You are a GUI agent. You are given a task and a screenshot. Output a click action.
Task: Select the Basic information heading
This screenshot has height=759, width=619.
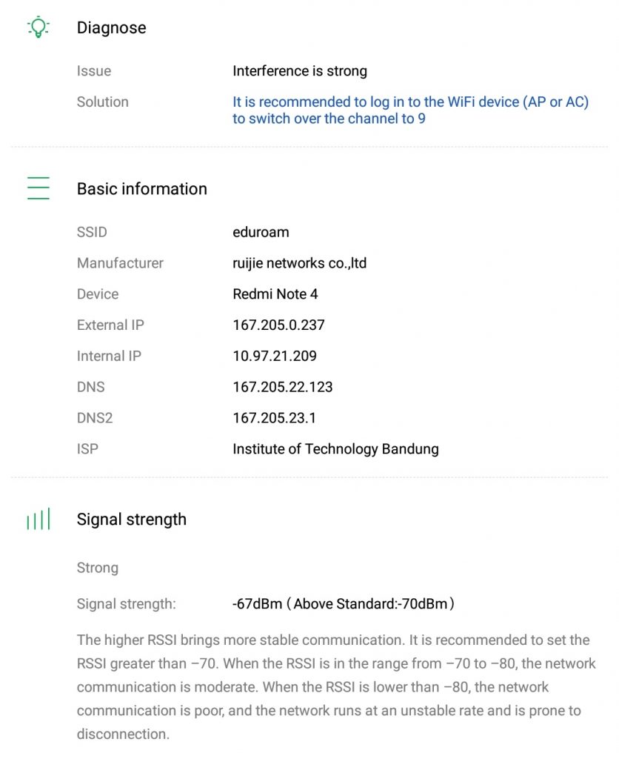(142, 189)
